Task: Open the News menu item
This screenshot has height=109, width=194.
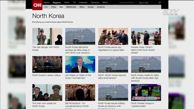Action: click(x=47, y=2)
